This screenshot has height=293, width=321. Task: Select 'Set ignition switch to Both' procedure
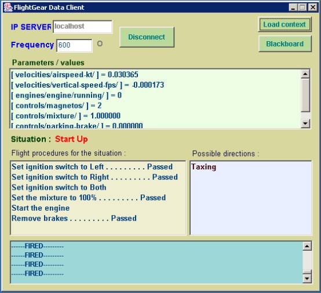click(x=59, y=187)
